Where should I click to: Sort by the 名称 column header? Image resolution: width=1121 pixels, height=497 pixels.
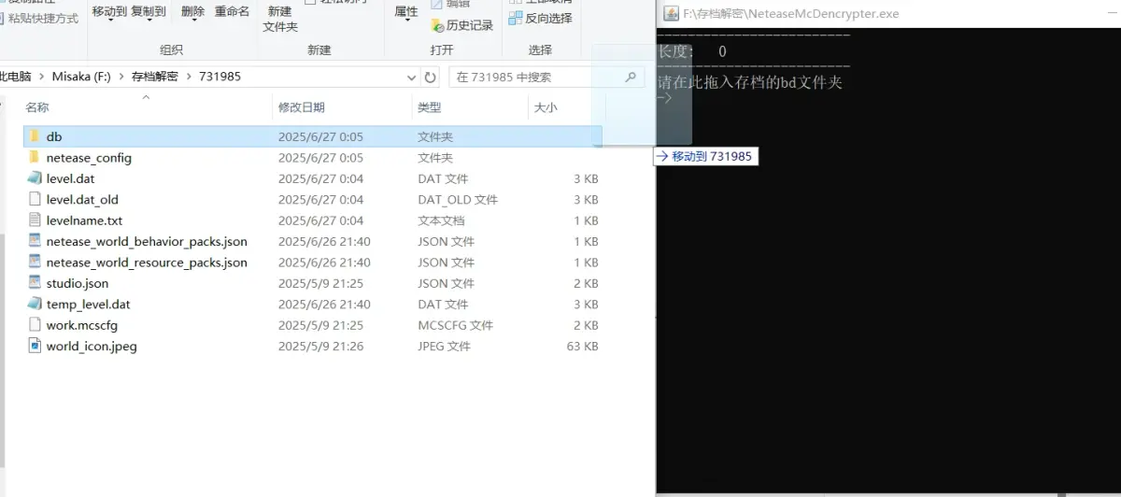coord(37,107)
